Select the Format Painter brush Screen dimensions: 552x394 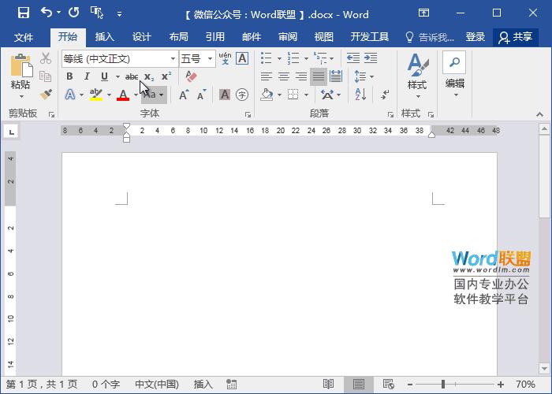(46, 95)
